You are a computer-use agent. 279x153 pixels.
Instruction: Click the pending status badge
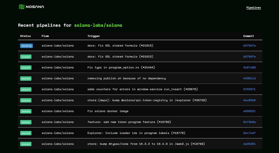(x=26, y=46)
